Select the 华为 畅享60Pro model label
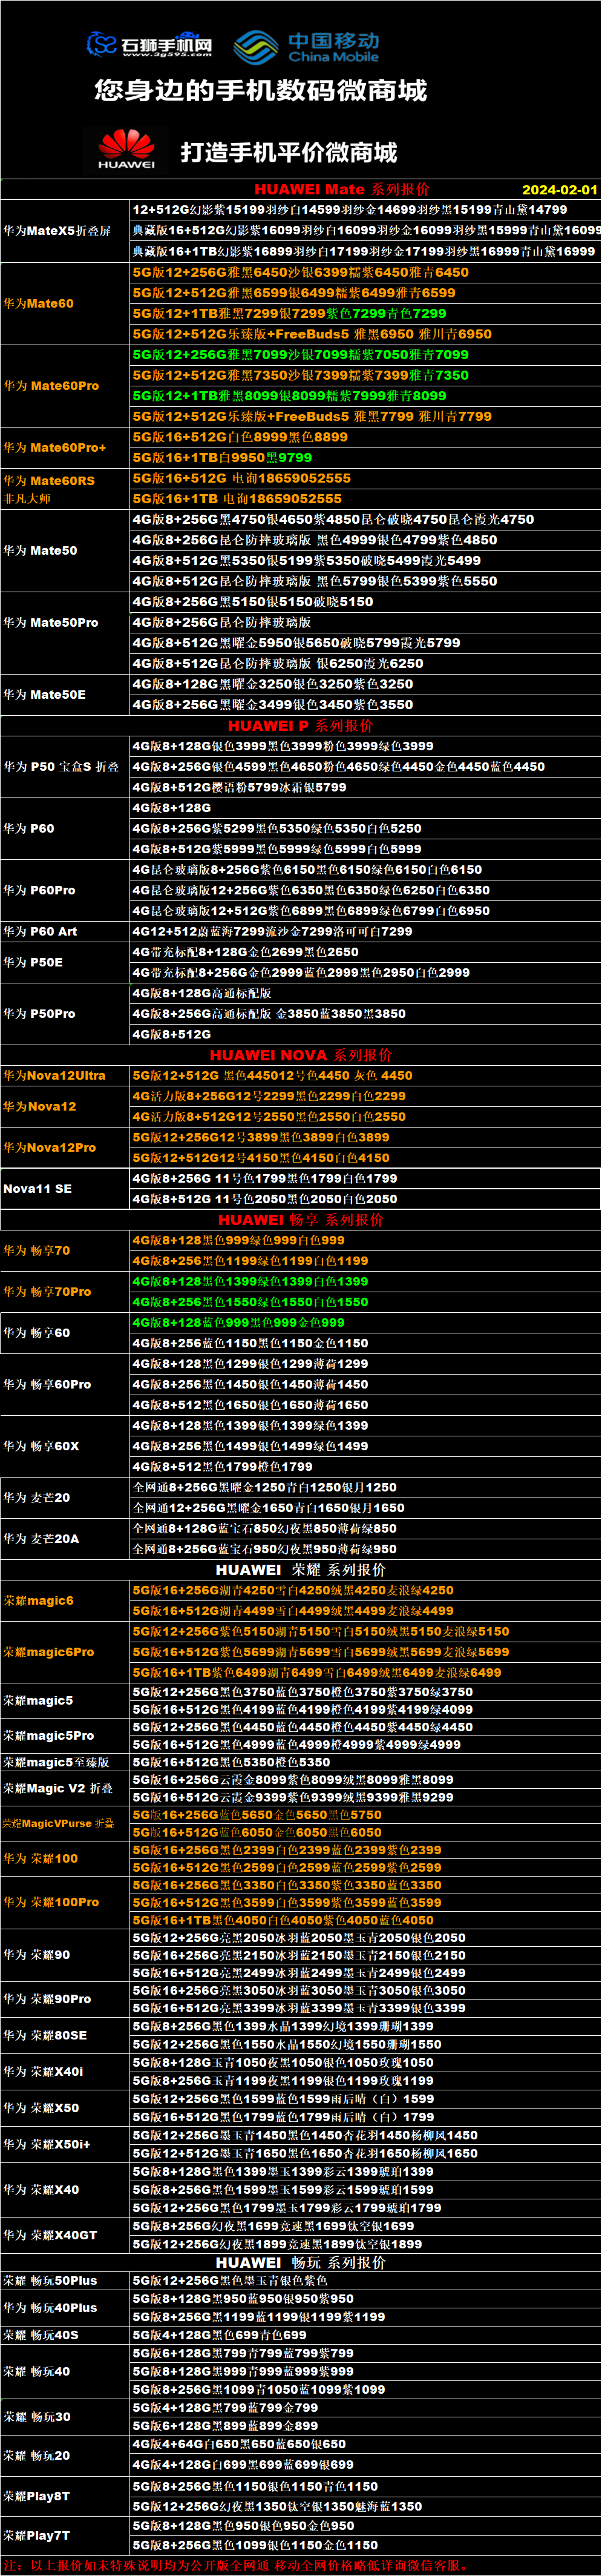Image resolution: width=602 pixels, height=2576 pixels. (47, 1384)
